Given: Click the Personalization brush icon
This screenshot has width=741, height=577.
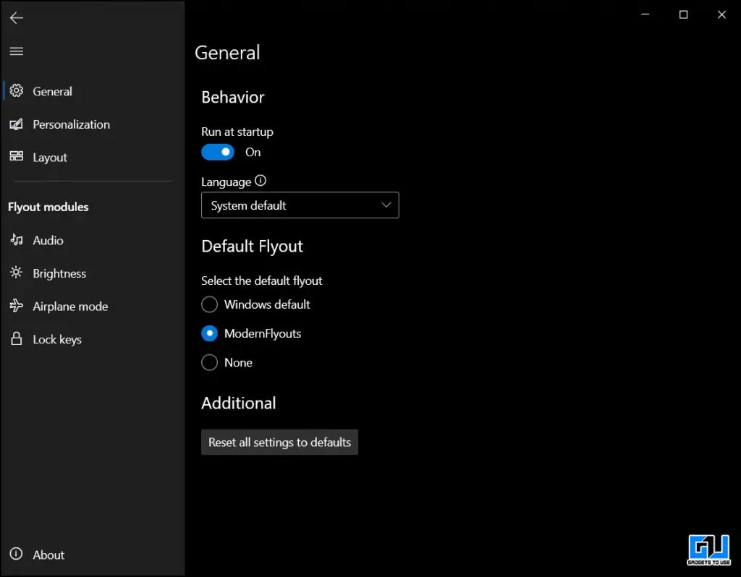Looking at the screenshot, I should 16,124.
